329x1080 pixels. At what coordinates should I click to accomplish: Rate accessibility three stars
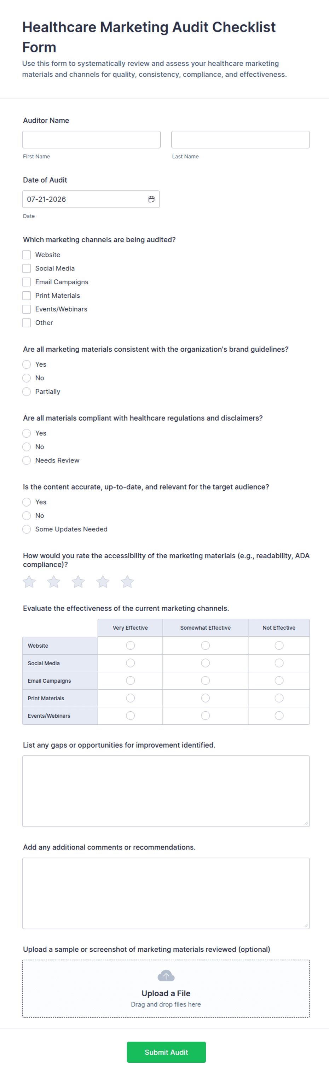(x=78, y=582)
